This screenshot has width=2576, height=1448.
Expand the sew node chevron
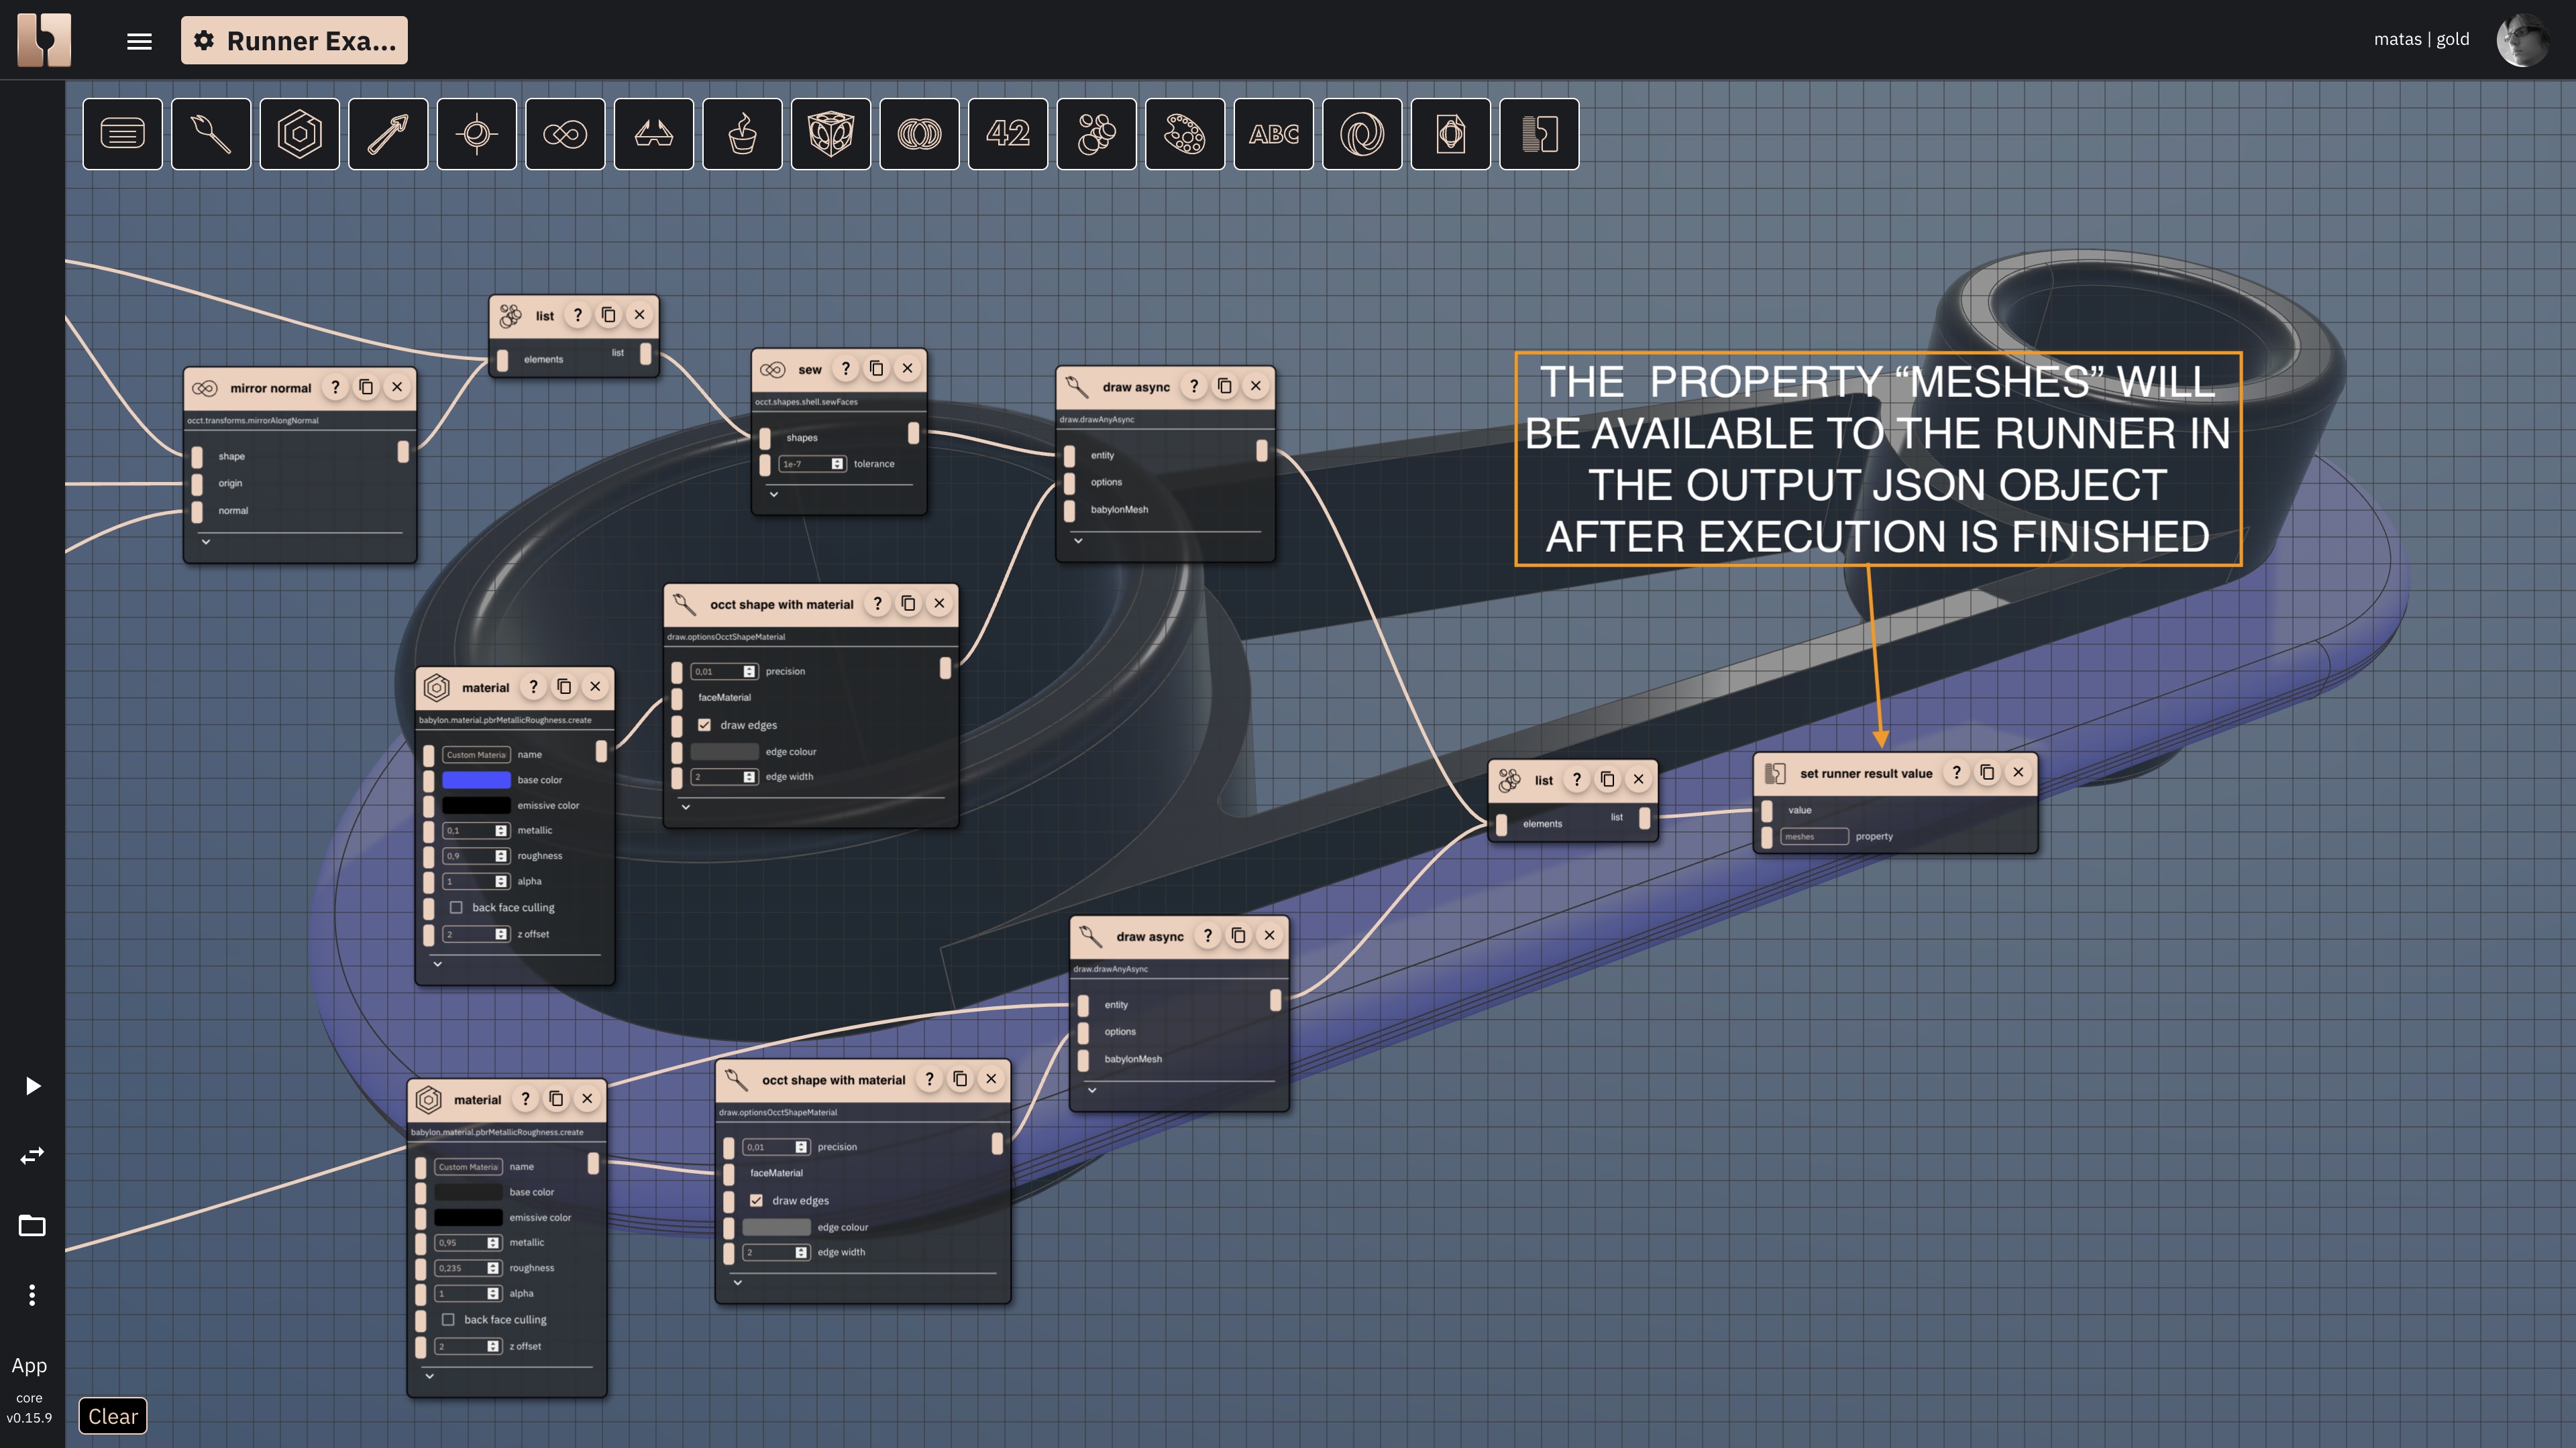(774, 493)
